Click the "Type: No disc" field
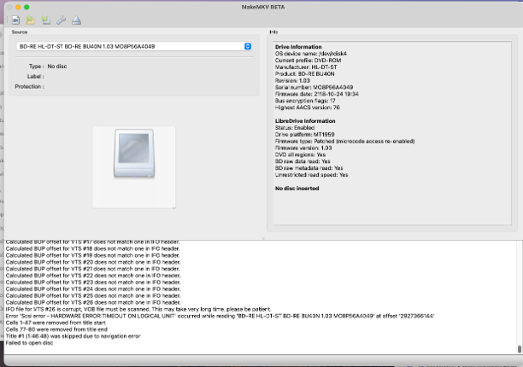Image resolution: width=523 pixels, height=367 pixels. (x=48, y=66)
